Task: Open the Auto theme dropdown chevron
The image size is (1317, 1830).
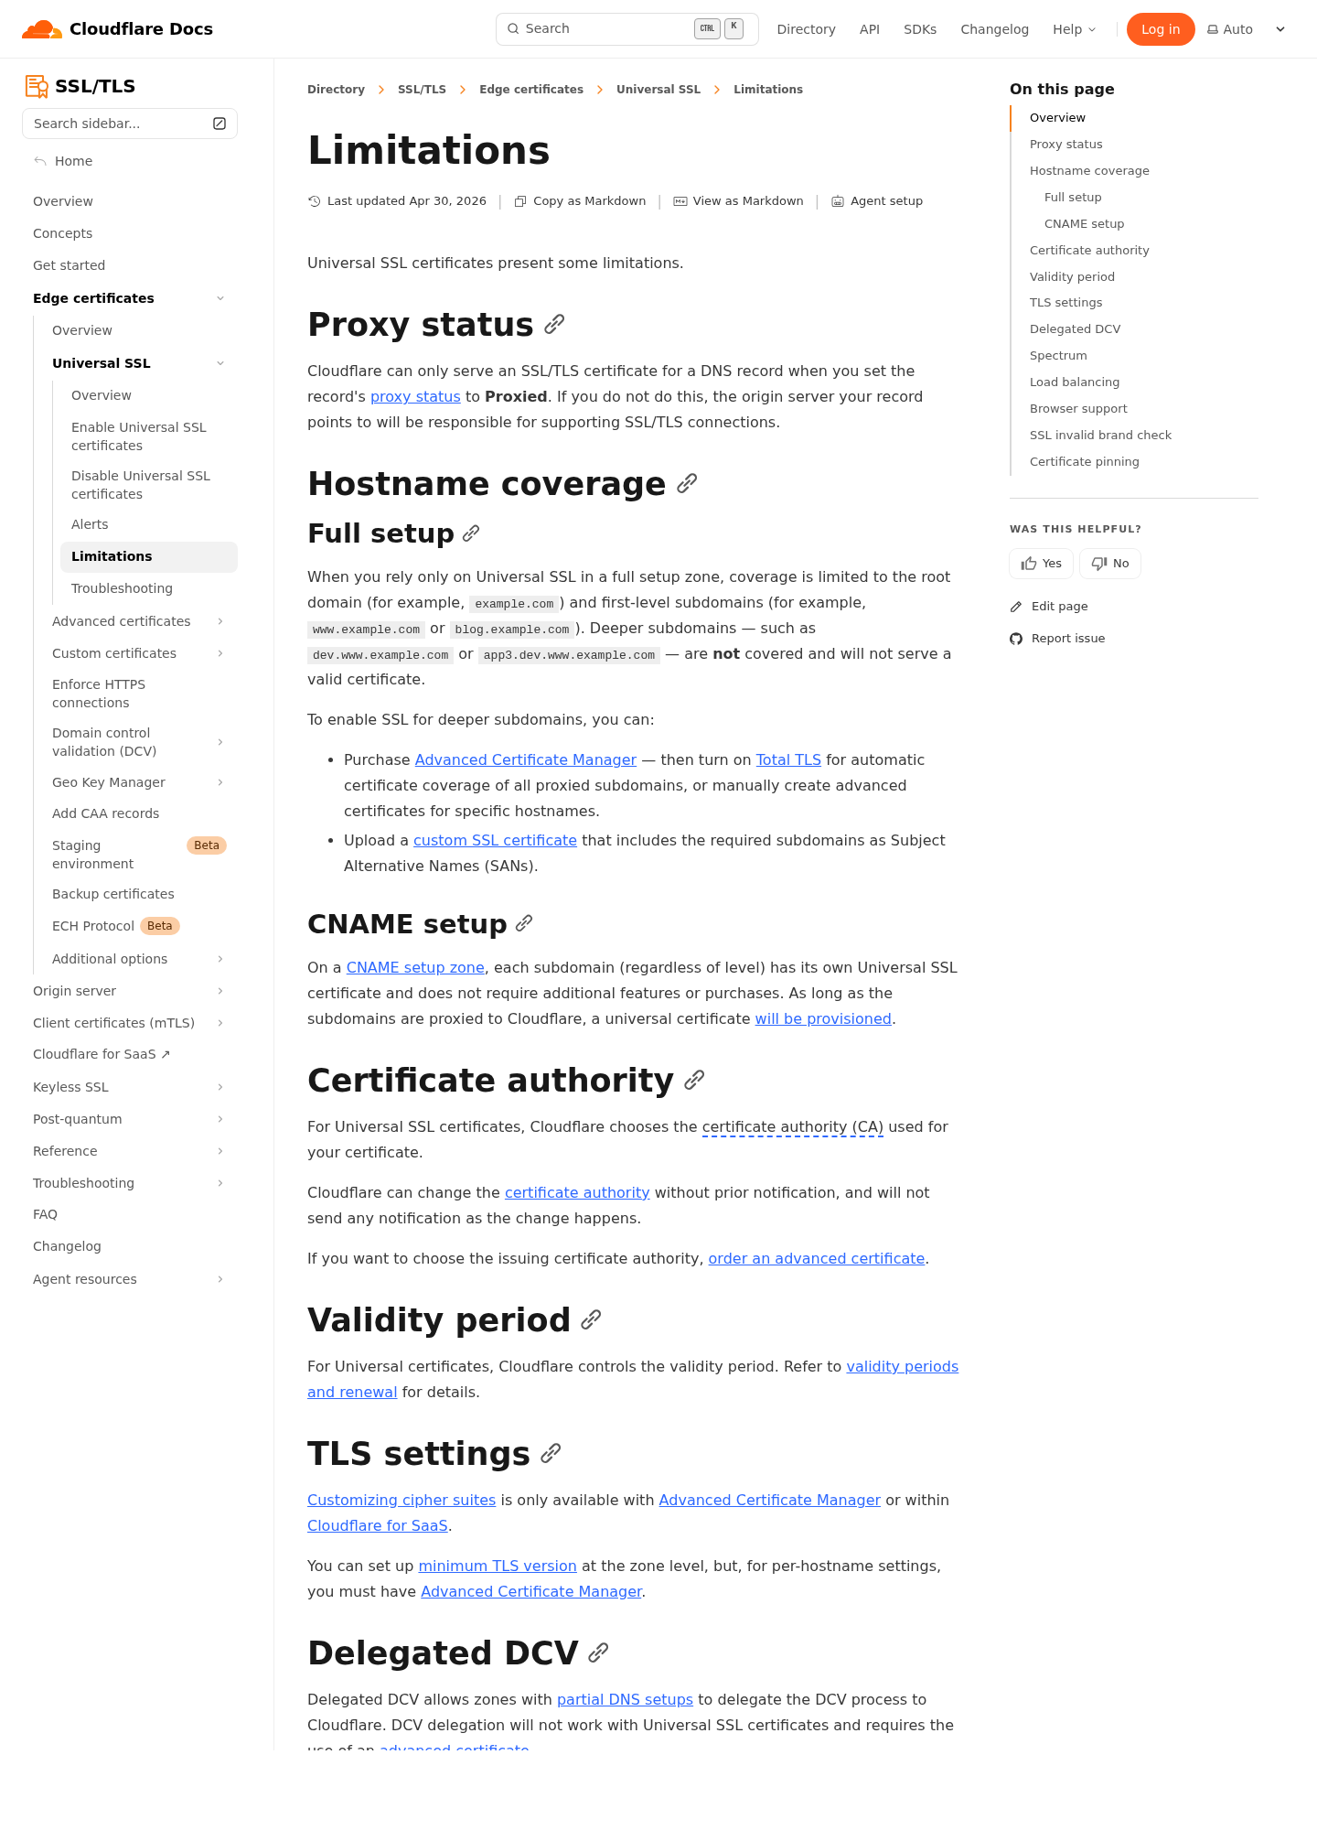Action: (1280, 29)
